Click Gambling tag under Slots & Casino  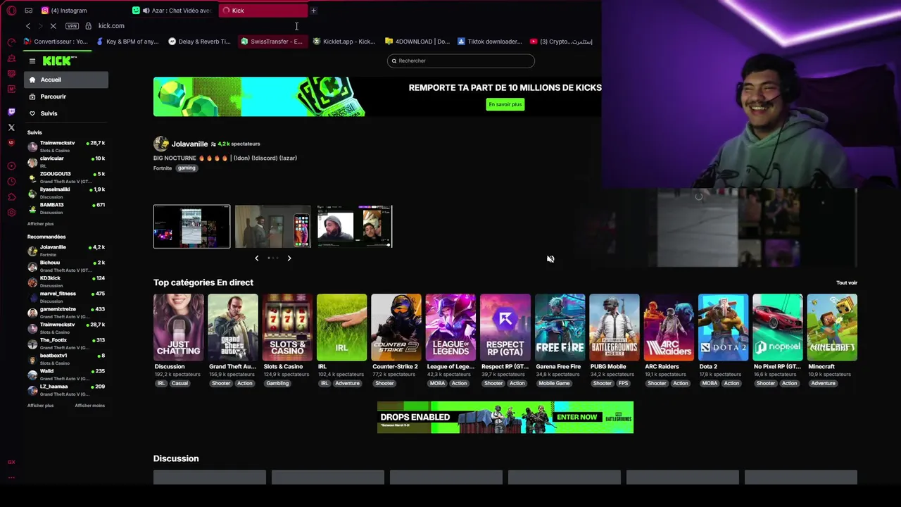pos(277,383)
